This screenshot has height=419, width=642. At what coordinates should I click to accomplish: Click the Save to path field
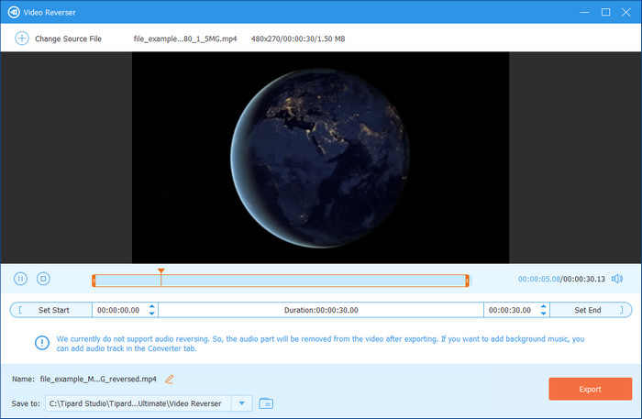pos(138,403)
